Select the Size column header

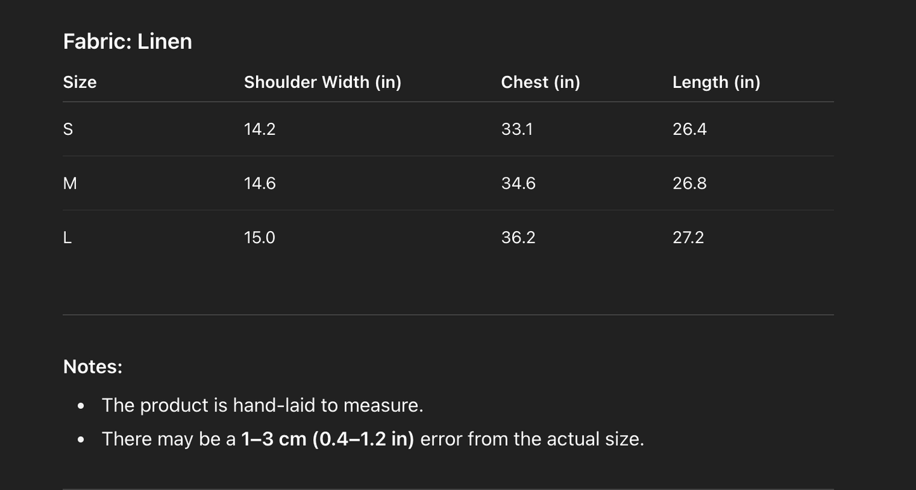pyautogui.click(x=80, y=82)
